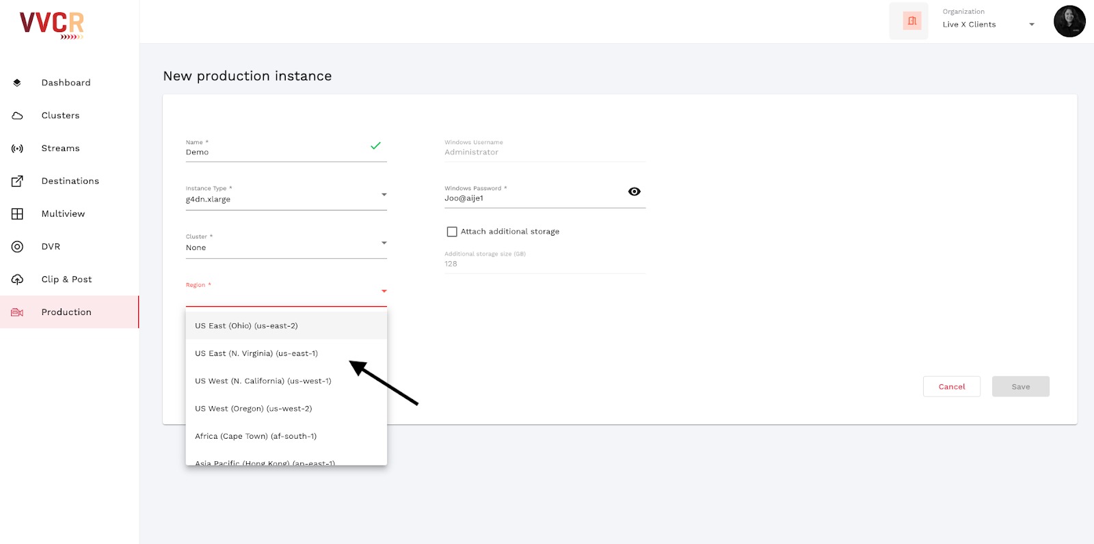Click the Cancel button
1094x544 pixels.
(x=952, y=386)
